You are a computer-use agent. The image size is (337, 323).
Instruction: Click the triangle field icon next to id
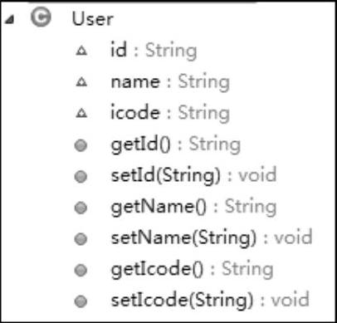[81, 51]
